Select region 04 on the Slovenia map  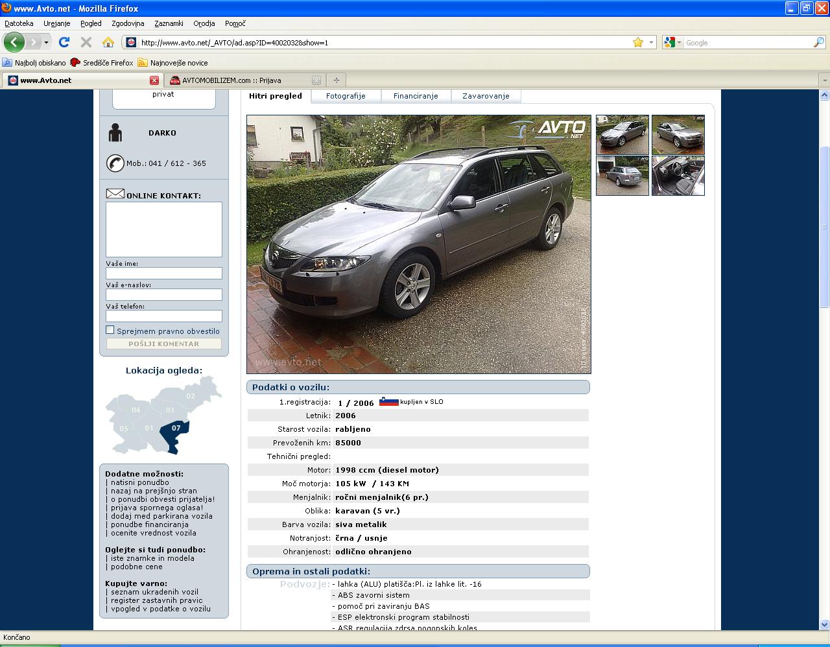136,409
